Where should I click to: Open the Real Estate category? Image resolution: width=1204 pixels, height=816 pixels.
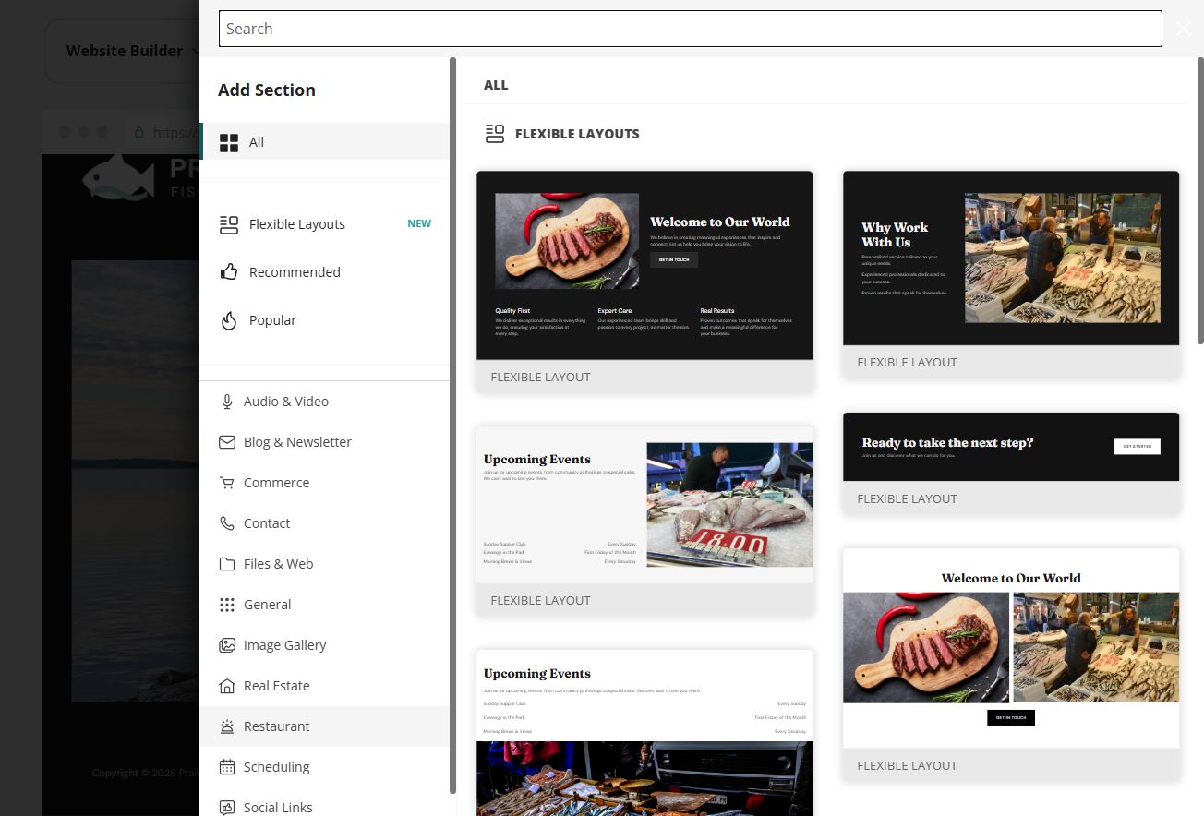(x=325, y=686)
